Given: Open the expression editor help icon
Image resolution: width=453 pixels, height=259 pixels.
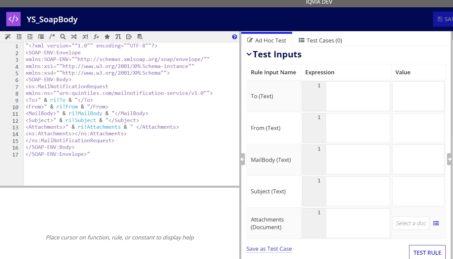Looking at the screenshot, I should [234, 37].
